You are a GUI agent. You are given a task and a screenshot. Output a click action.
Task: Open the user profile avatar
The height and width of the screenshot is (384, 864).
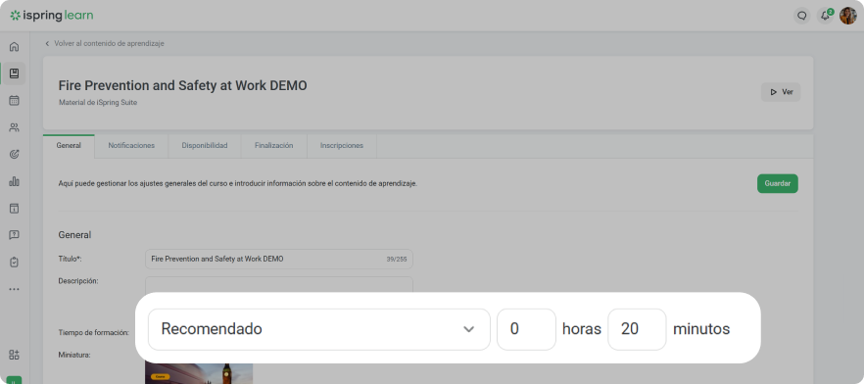point(847,16)
